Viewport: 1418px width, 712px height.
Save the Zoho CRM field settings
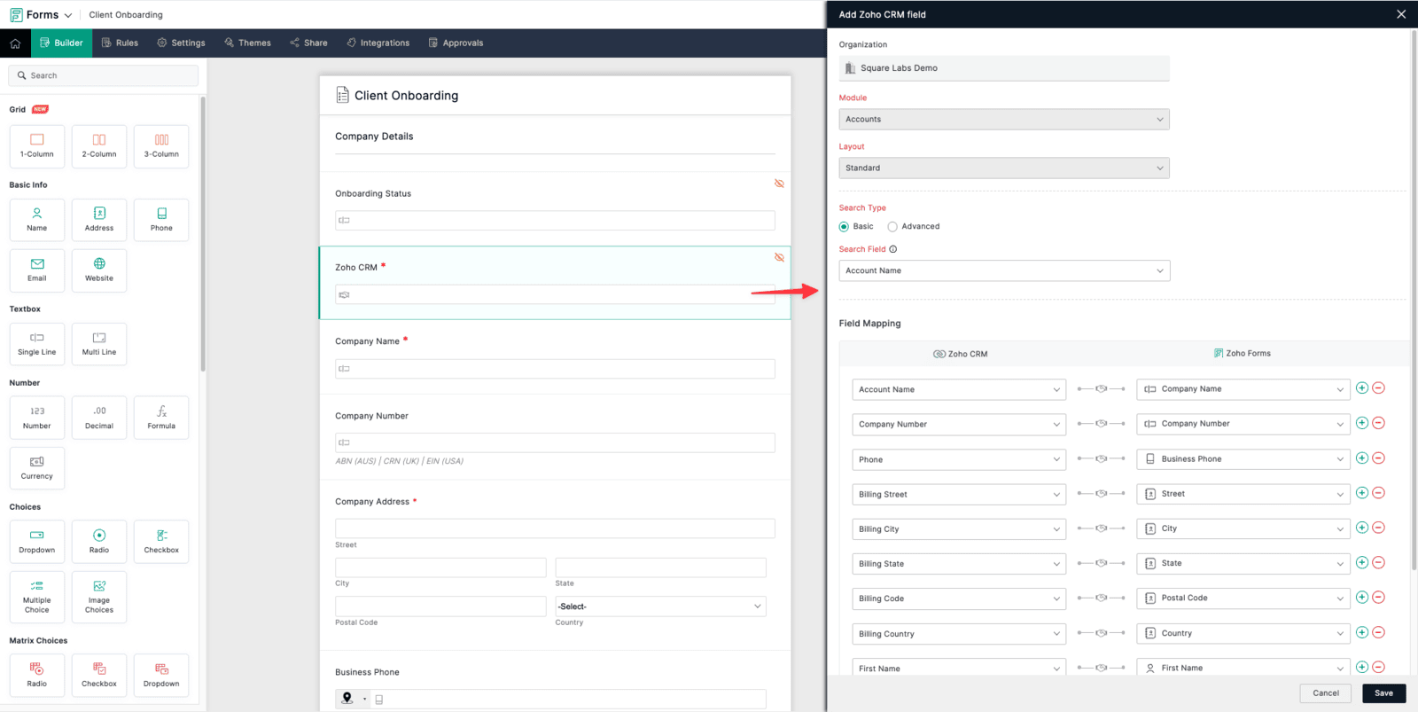pyautogui.click(x=1383, y=693)
